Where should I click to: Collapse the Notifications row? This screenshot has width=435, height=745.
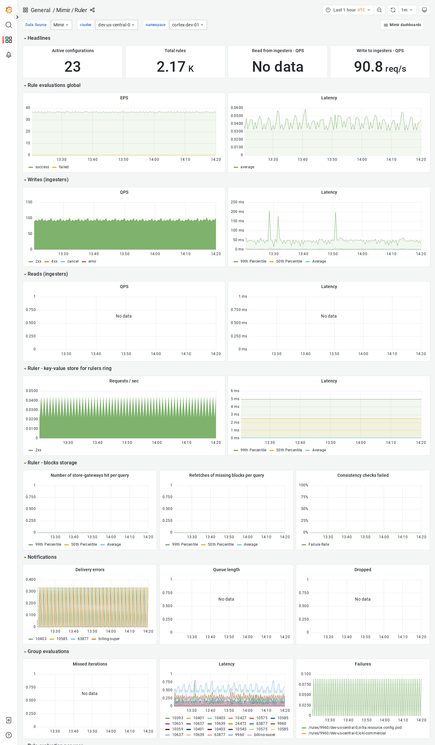[40, 557]
